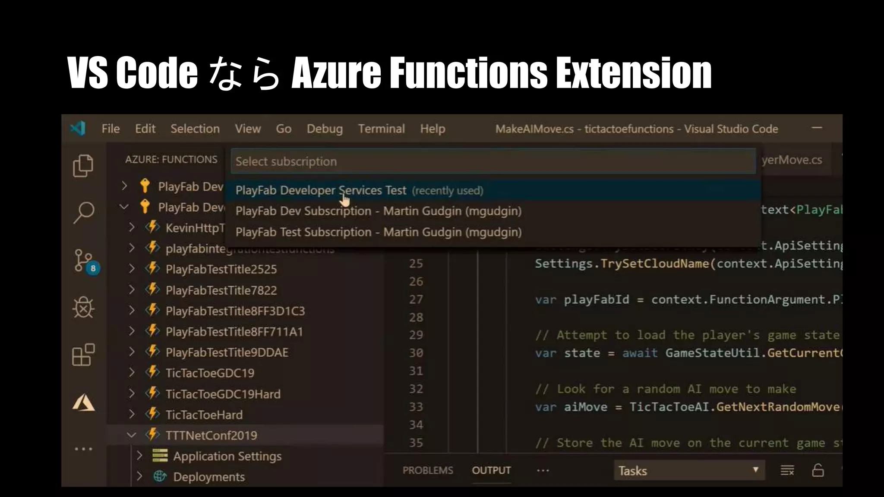Viewport: 884px width, 497px height.
Task: Click the key icon beside the collapsed PlayFab Dev subscription
Action: pos(145,186)
